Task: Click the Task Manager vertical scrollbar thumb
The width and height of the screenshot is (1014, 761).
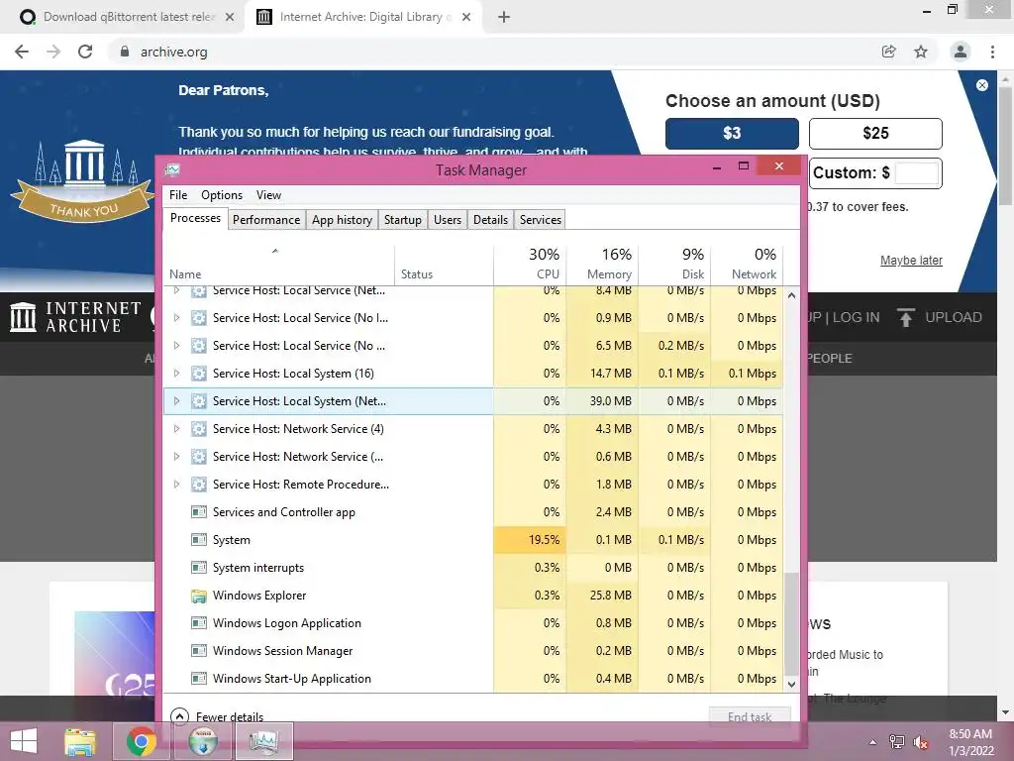Action: click(x=791, y=623)
